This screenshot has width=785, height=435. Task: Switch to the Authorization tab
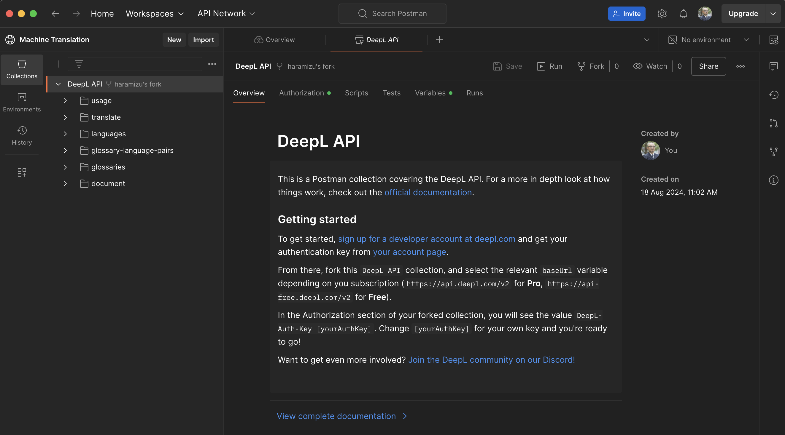(305, 93)
